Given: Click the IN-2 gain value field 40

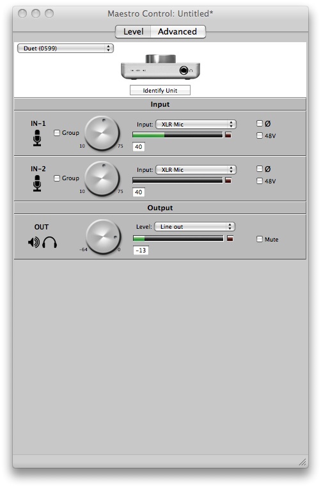Looking at the screenshot, I should pyautogui.click(x=139, y=192).
